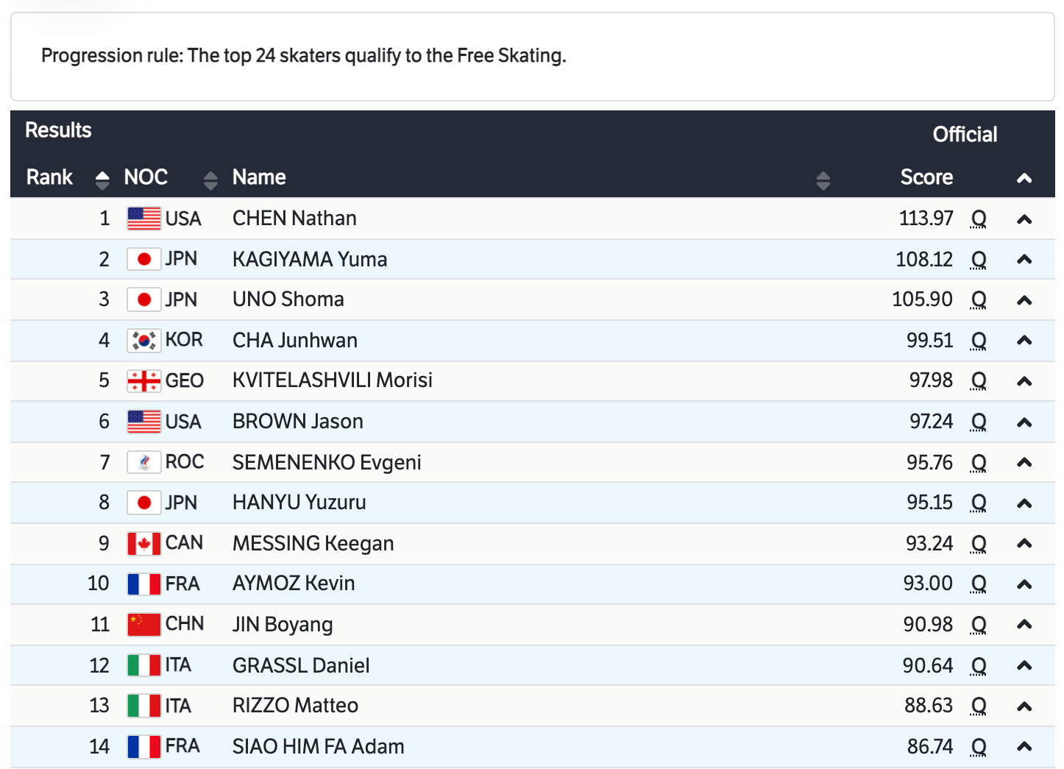The height and width of the screenshot is (769, 1064).
Task: Toggle chevron in Score header
Action: (1024, 178)
